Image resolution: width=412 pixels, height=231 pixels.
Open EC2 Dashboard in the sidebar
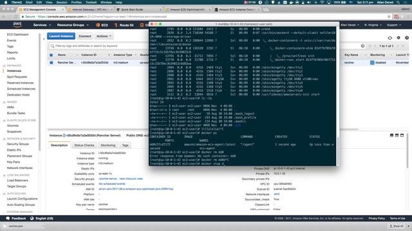pyautogui.click(x=17, y=35)
